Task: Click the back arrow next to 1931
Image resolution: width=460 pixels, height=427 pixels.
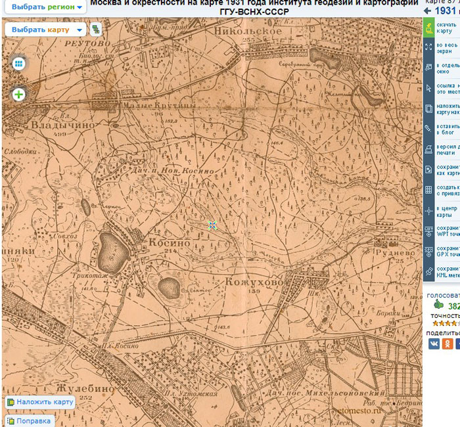Action: tap(428, 11)
